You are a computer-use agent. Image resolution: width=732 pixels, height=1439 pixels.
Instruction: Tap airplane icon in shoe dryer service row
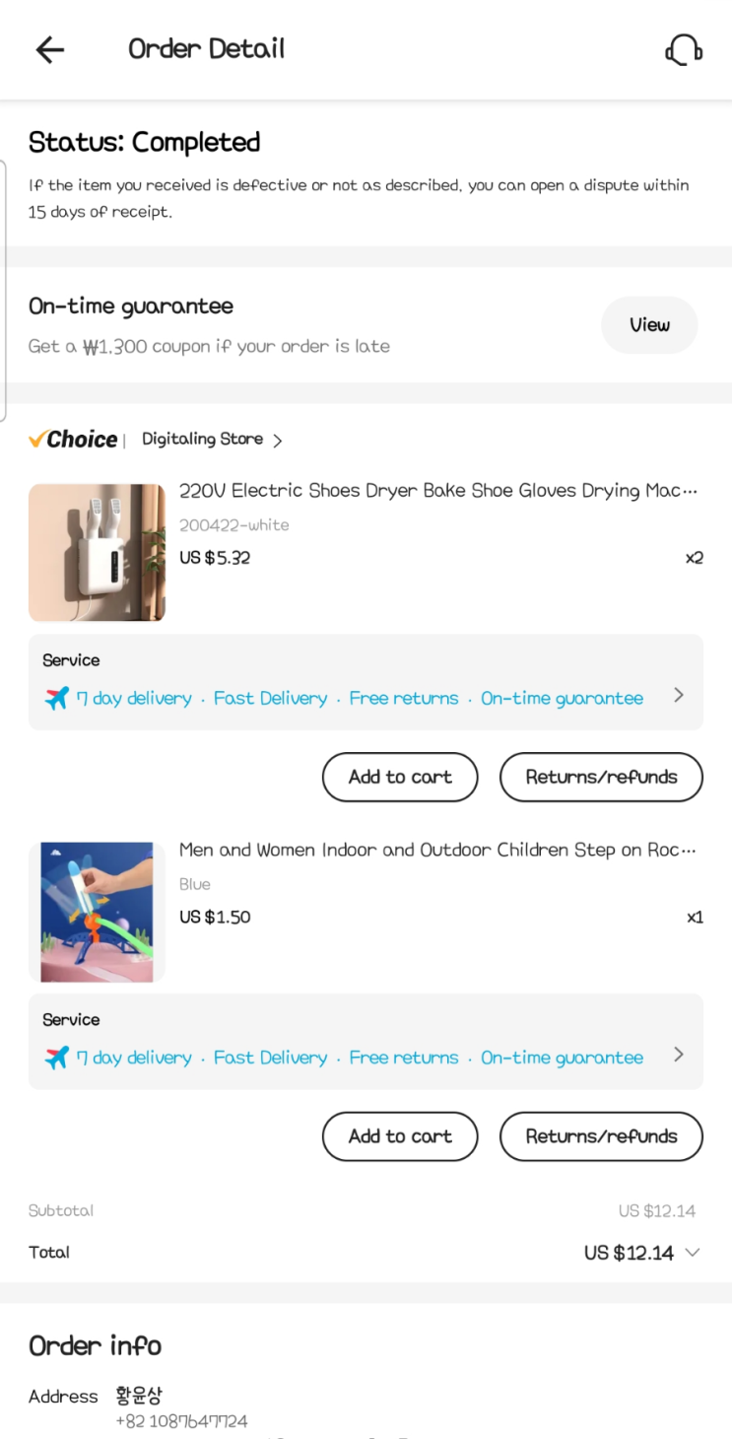[57, 699]
